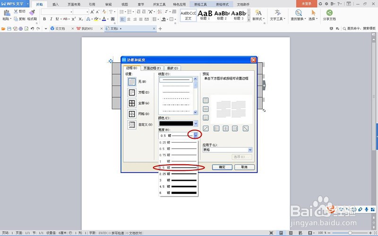Select the 自定义 (Custom) border setting
Screen dimensions: 378x236
[132, 125]
